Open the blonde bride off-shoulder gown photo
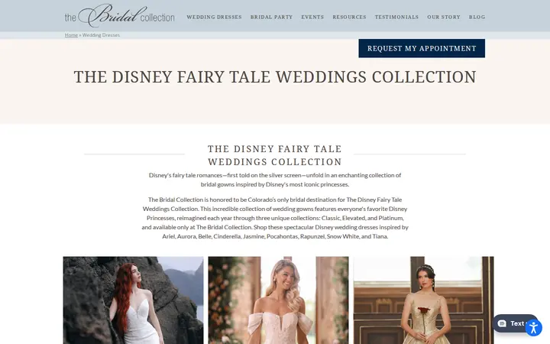 coord(279,300)
